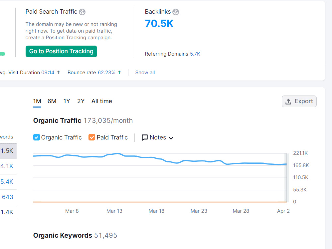This screenshot has width=332, height=249.
Task: Click the upload icon on Export button
Action: 288,101
